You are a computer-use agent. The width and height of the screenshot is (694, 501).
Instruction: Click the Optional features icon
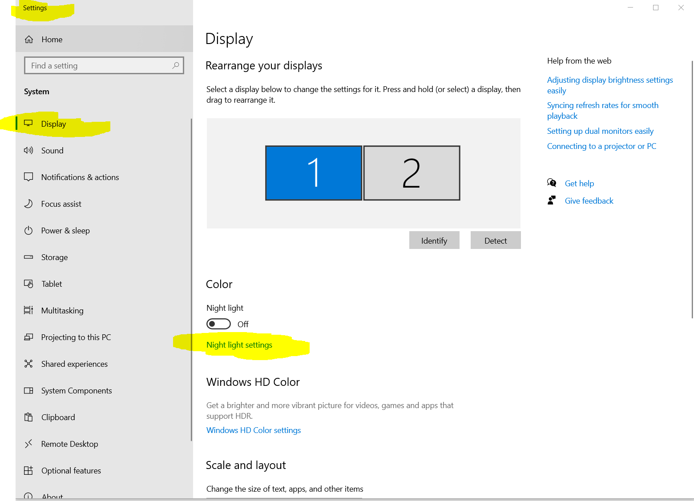[28, 470]
